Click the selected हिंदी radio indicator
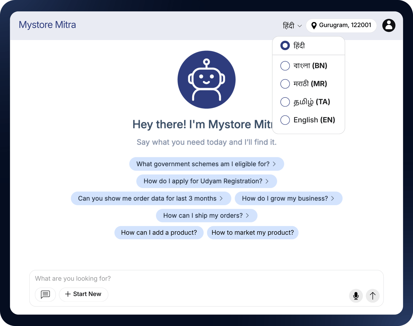Image resolution: width=413 pixels, height=326 pixels. click(285, 45)
